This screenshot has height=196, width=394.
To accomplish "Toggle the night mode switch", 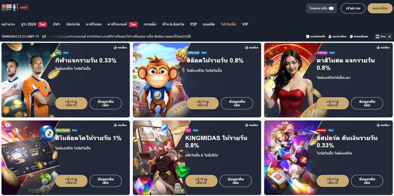I will [x=331, y=8].
